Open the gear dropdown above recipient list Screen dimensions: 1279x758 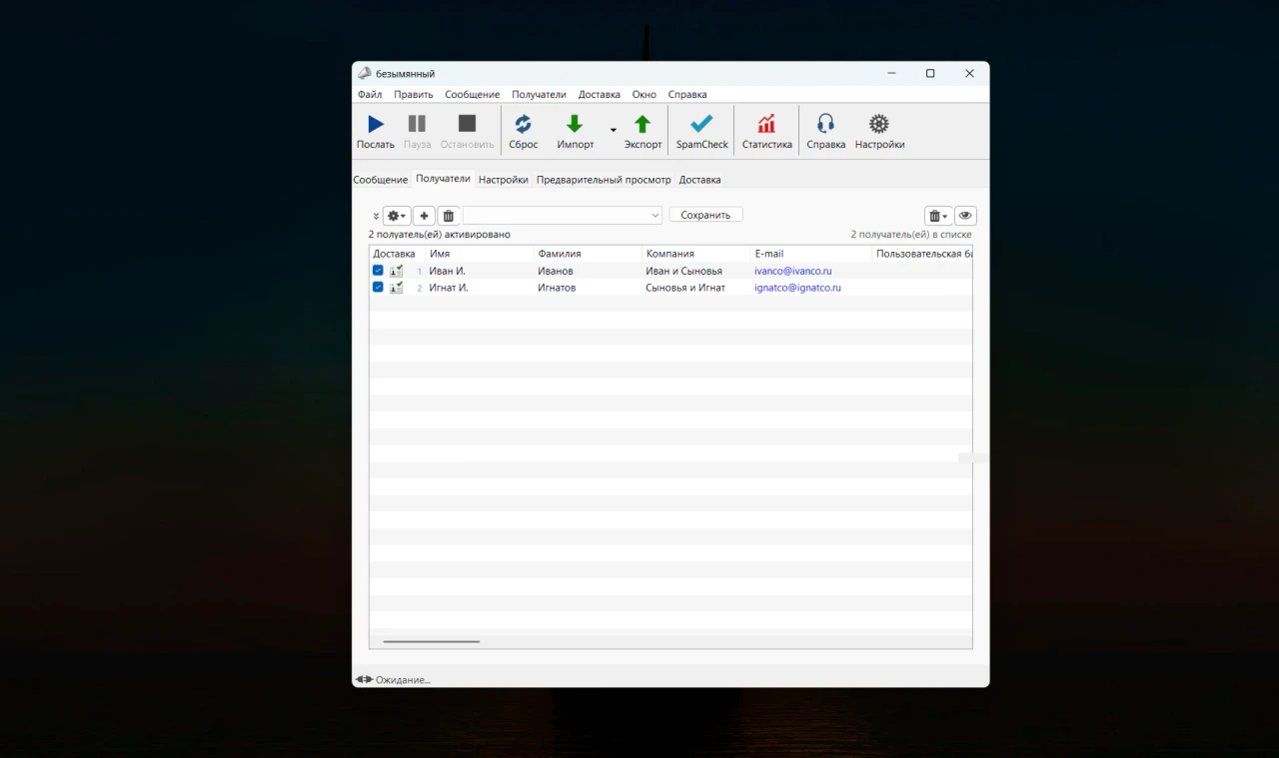click(x=397, y=216)
